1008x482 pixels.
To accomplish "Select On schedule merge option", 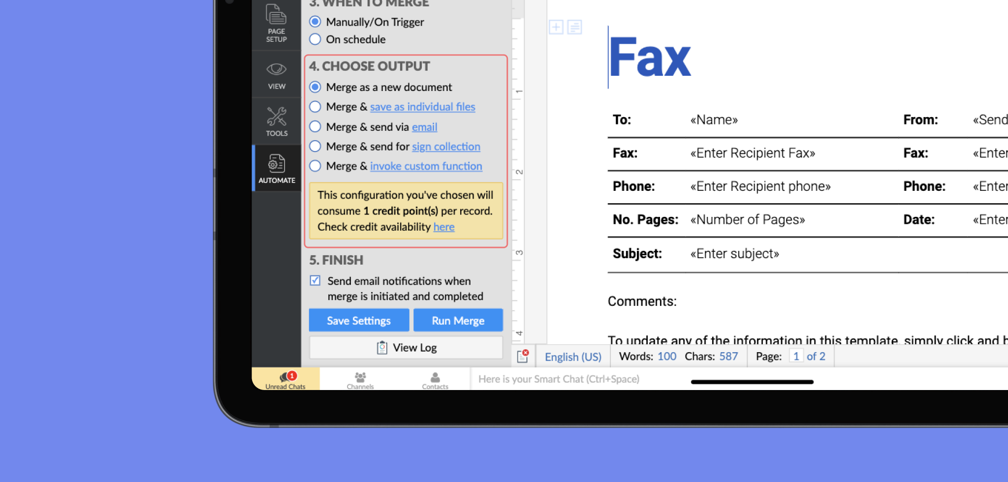I will pyautogui.click(x=315, y=39).
